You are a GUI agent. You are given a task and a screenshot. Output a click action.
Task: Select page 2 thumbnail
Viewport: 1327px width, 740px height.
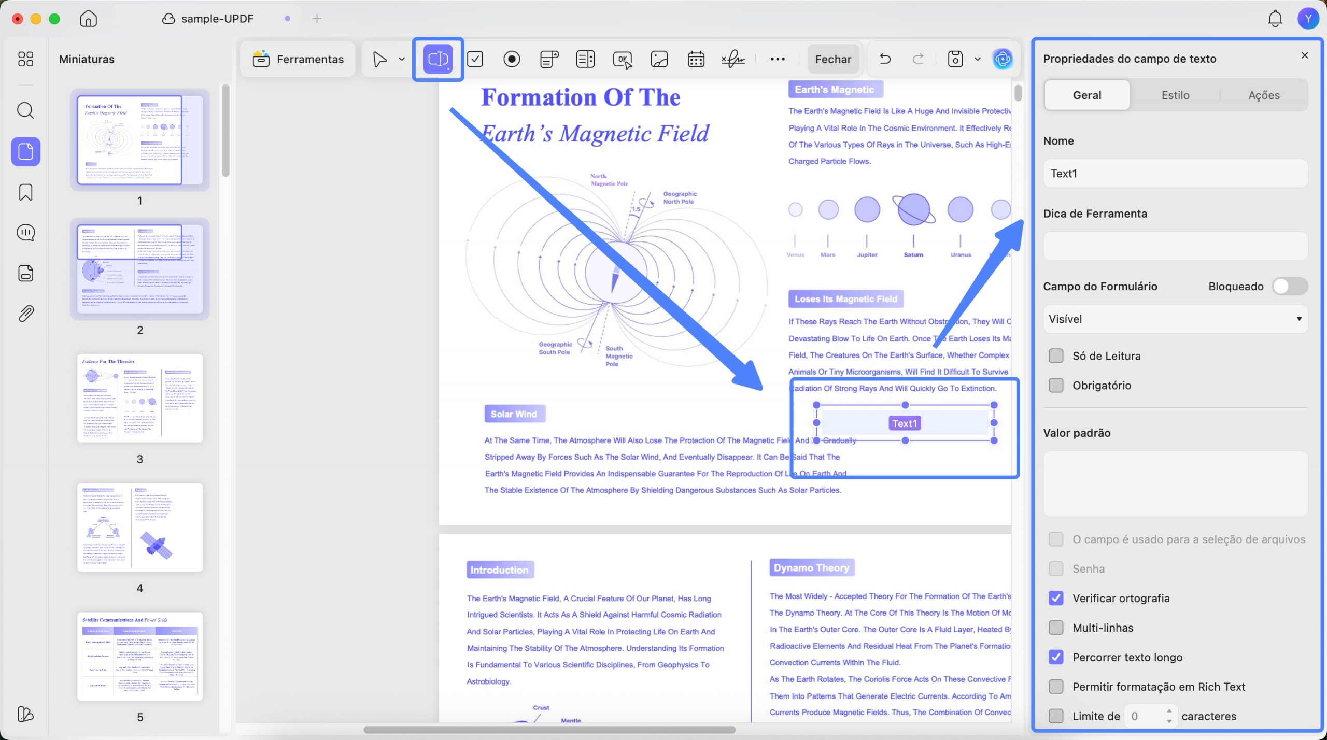pos(139,269)
